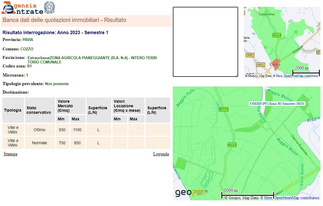Screen dimensions: 323x206
Task: Open the Legenda link
Action: pos(161,154)
